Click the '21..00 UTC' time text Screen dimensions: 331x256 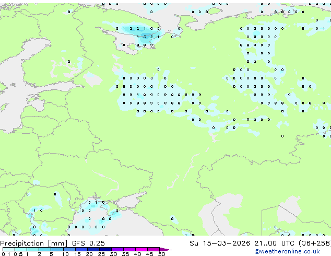pyautogui.click(x=274, y=243)
